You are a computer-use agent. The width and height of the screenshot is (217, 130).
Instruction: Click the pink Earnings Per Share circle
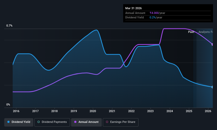click(107, 122)
